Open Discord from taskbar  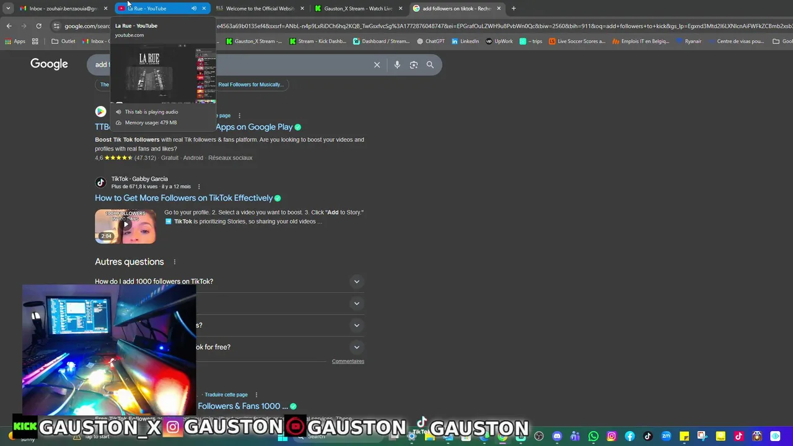pyautogui.click(x=557, y=436)
